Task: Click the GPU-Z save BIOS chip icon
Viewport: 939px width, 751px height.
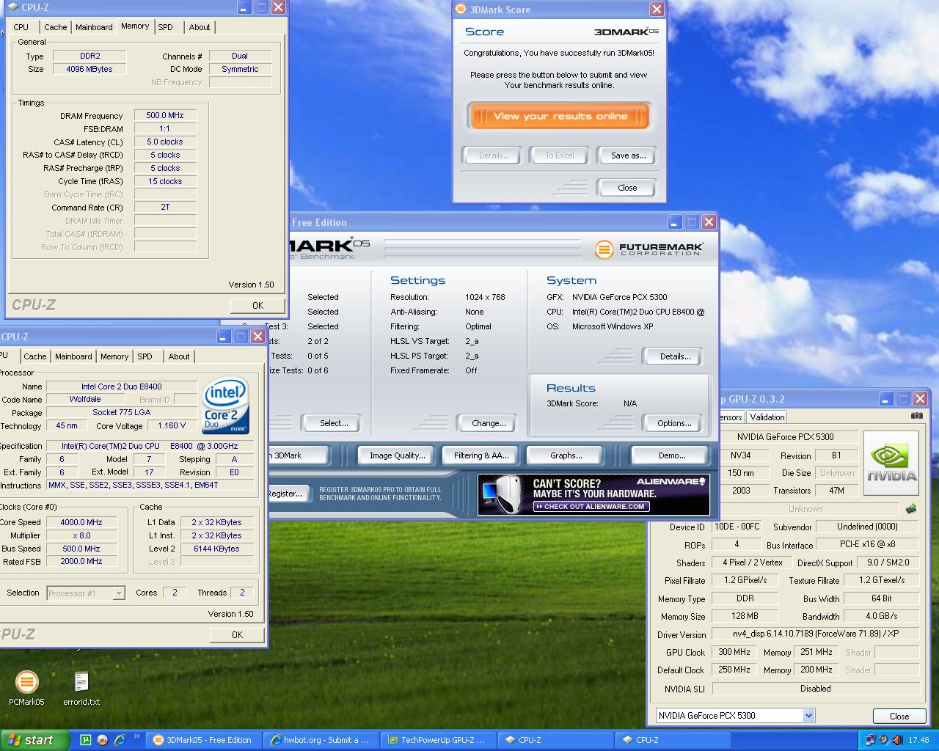Action: (911, 508)
